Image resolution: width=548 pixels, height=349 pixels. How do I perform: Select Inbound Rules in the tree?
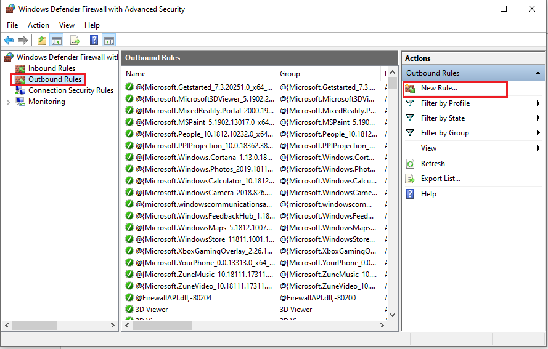[x=52, y=68]
